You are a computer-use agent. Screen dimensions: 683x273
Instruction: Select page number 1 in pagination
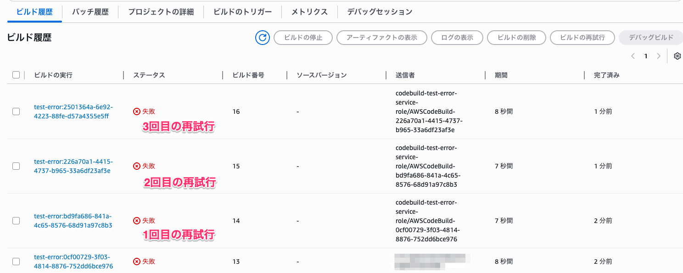click(645, 56)
